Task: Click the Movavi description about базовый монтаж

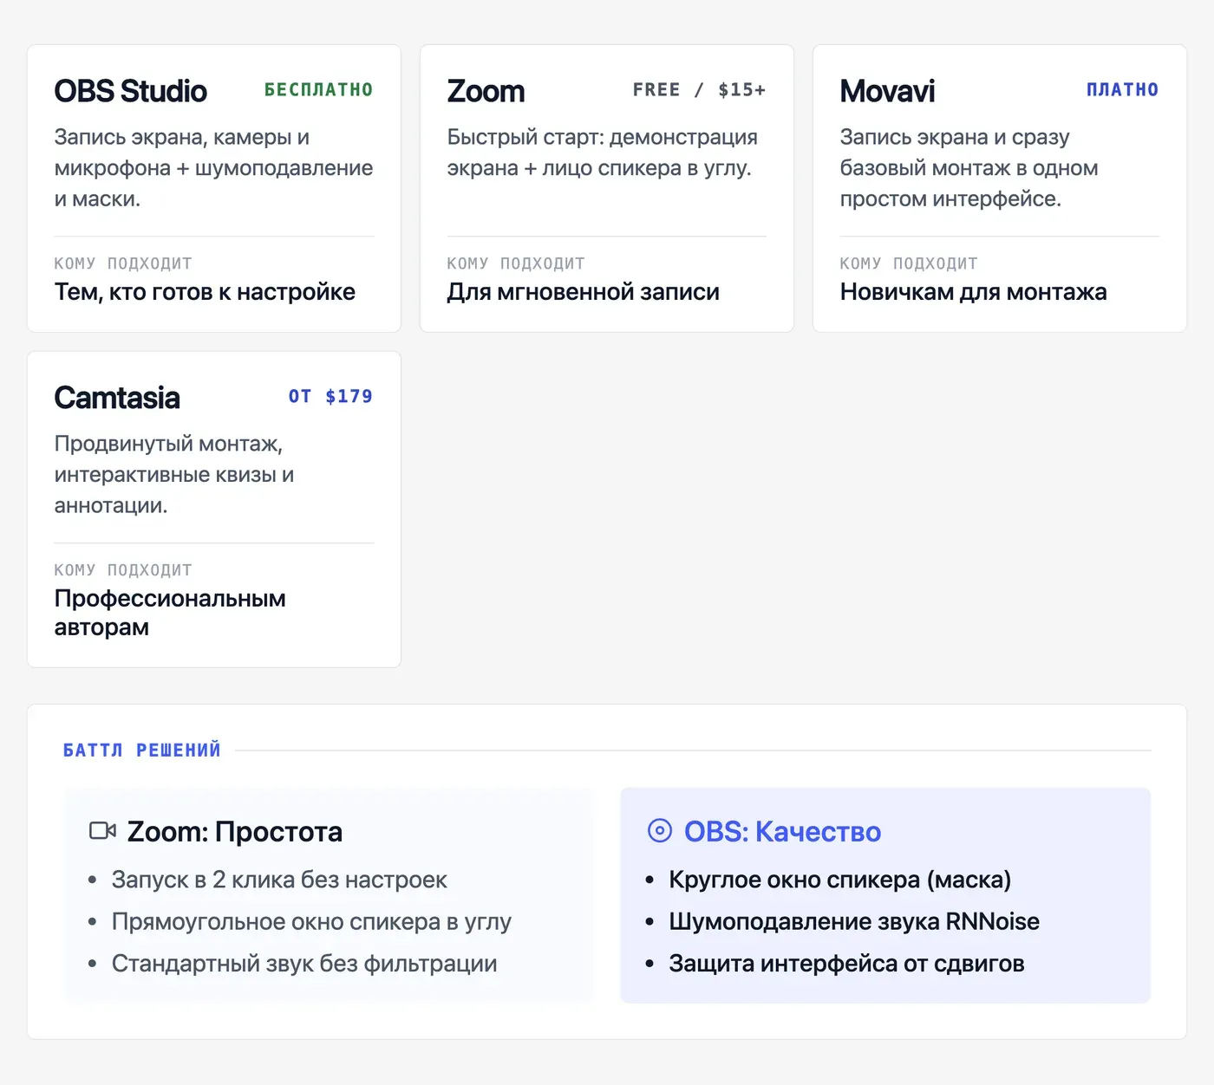Action: coord(969,168)
